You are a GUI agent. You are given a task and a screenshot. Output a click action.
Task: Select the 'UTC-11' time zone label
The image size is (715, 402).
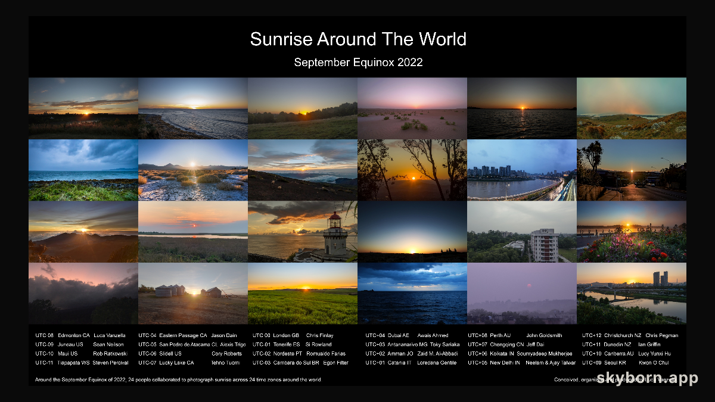(x=44, y=362)
